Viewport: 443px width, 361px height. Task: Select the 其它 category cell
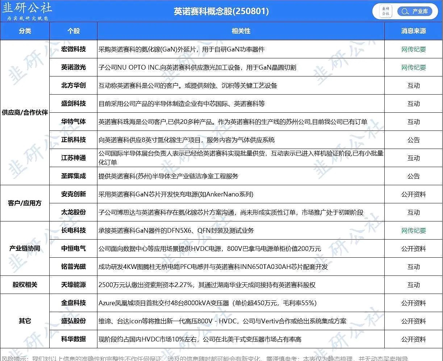tap(25, 321)
